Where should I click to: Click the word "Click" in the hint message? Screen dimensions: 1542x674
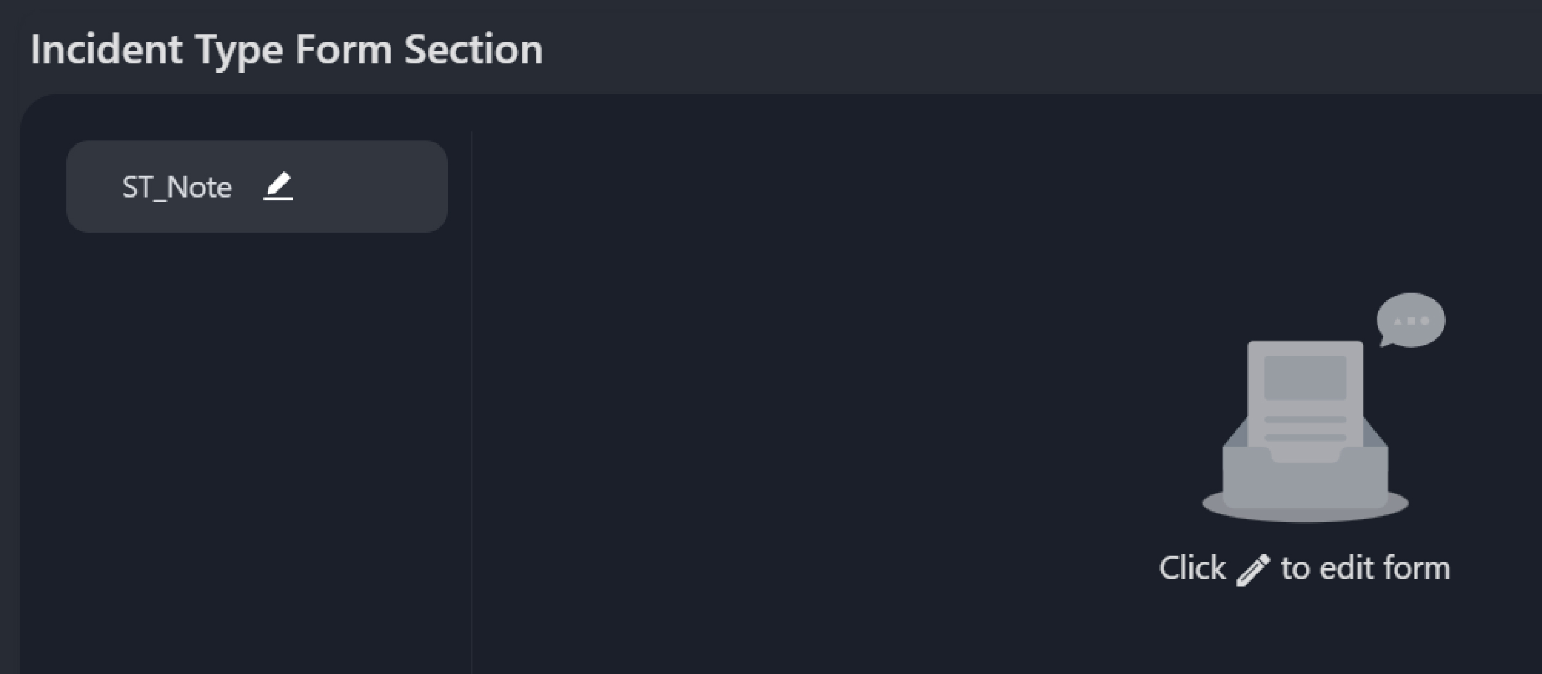click(1192, 568)
